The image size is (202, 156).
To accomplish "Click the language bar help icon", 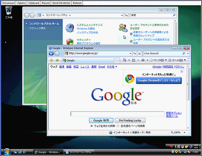I will coord(191,146).
